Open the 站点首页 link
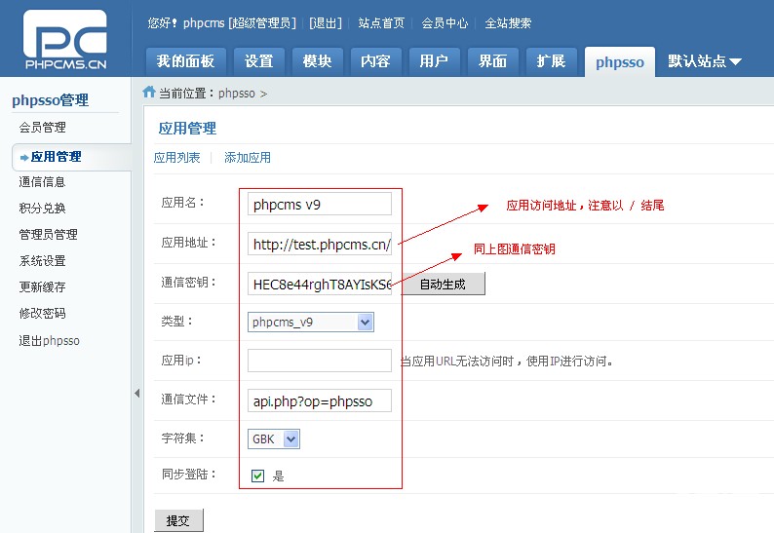Screen dimensions: 774x533 (x=381, y=23)
